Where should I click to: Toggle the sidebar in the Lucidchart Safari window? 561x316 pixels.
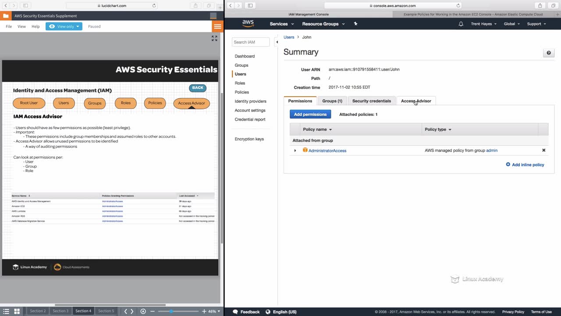[x=25, y=6]
